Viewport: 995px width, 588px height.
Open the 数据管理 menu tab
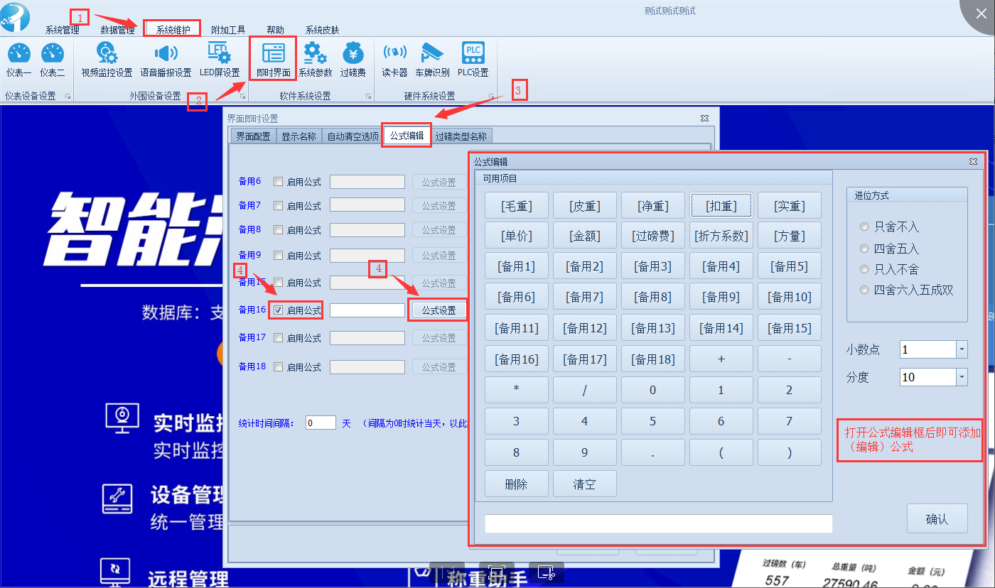tap(117, 30)
